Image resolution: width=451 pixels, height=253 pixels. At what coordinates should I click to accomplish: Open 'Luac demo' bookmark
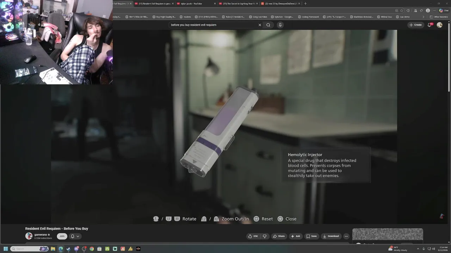coord(403,17)
